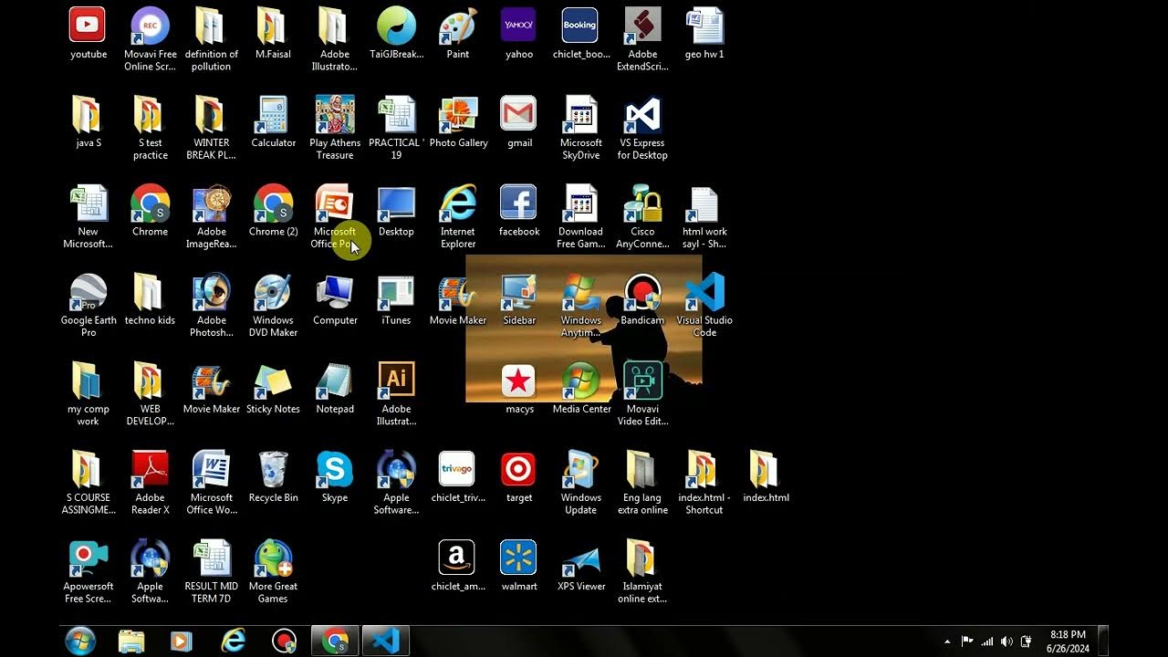This screenshot has width=1168, height=657.
Task: Launch Windows Media Player taskbar icon
Action: pos(181,641)
